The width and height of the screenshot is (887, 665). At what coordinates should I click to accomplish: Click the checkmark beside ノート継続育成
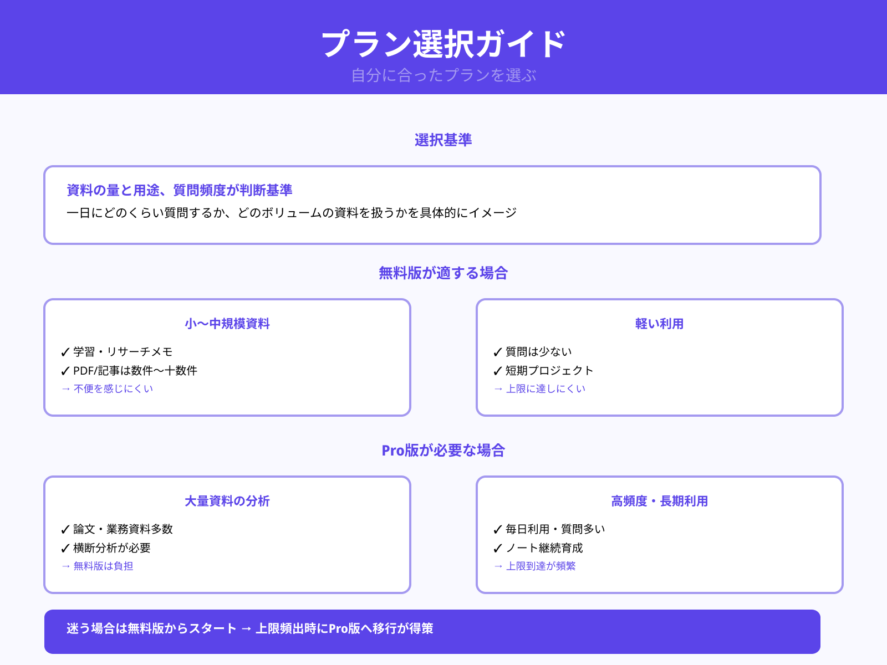point(497,548)
